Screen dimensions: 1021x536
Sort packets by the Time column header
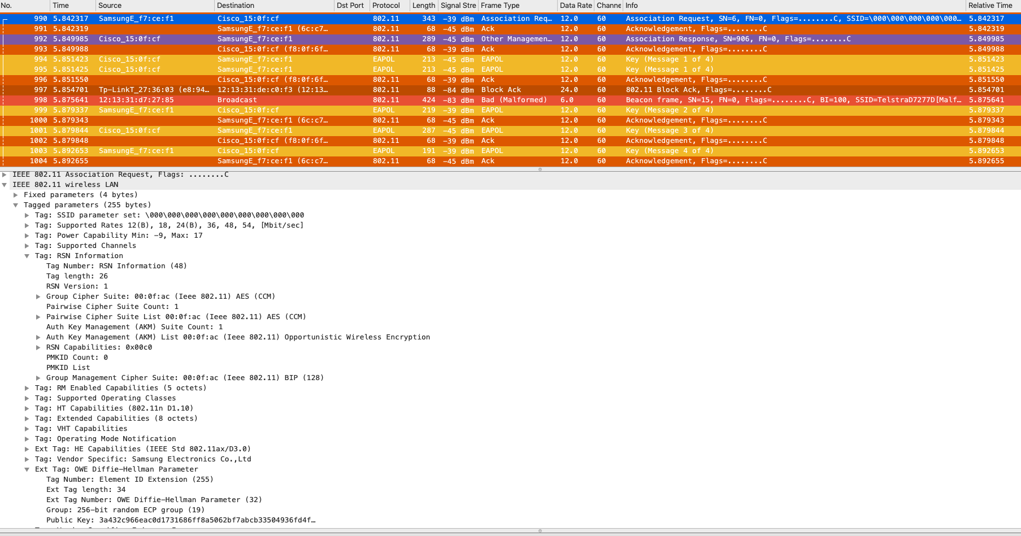[60, 6]
